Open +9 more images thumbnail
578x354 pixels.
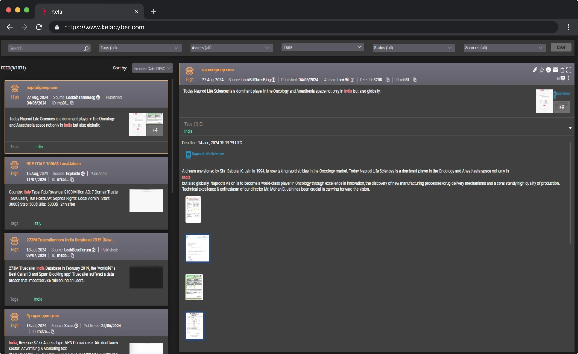(562, 107)
